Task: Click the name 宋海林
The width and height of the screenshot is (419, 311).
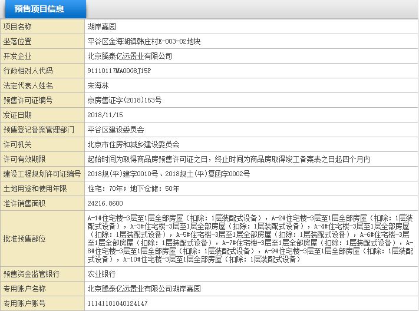Action: coord(98,85)
